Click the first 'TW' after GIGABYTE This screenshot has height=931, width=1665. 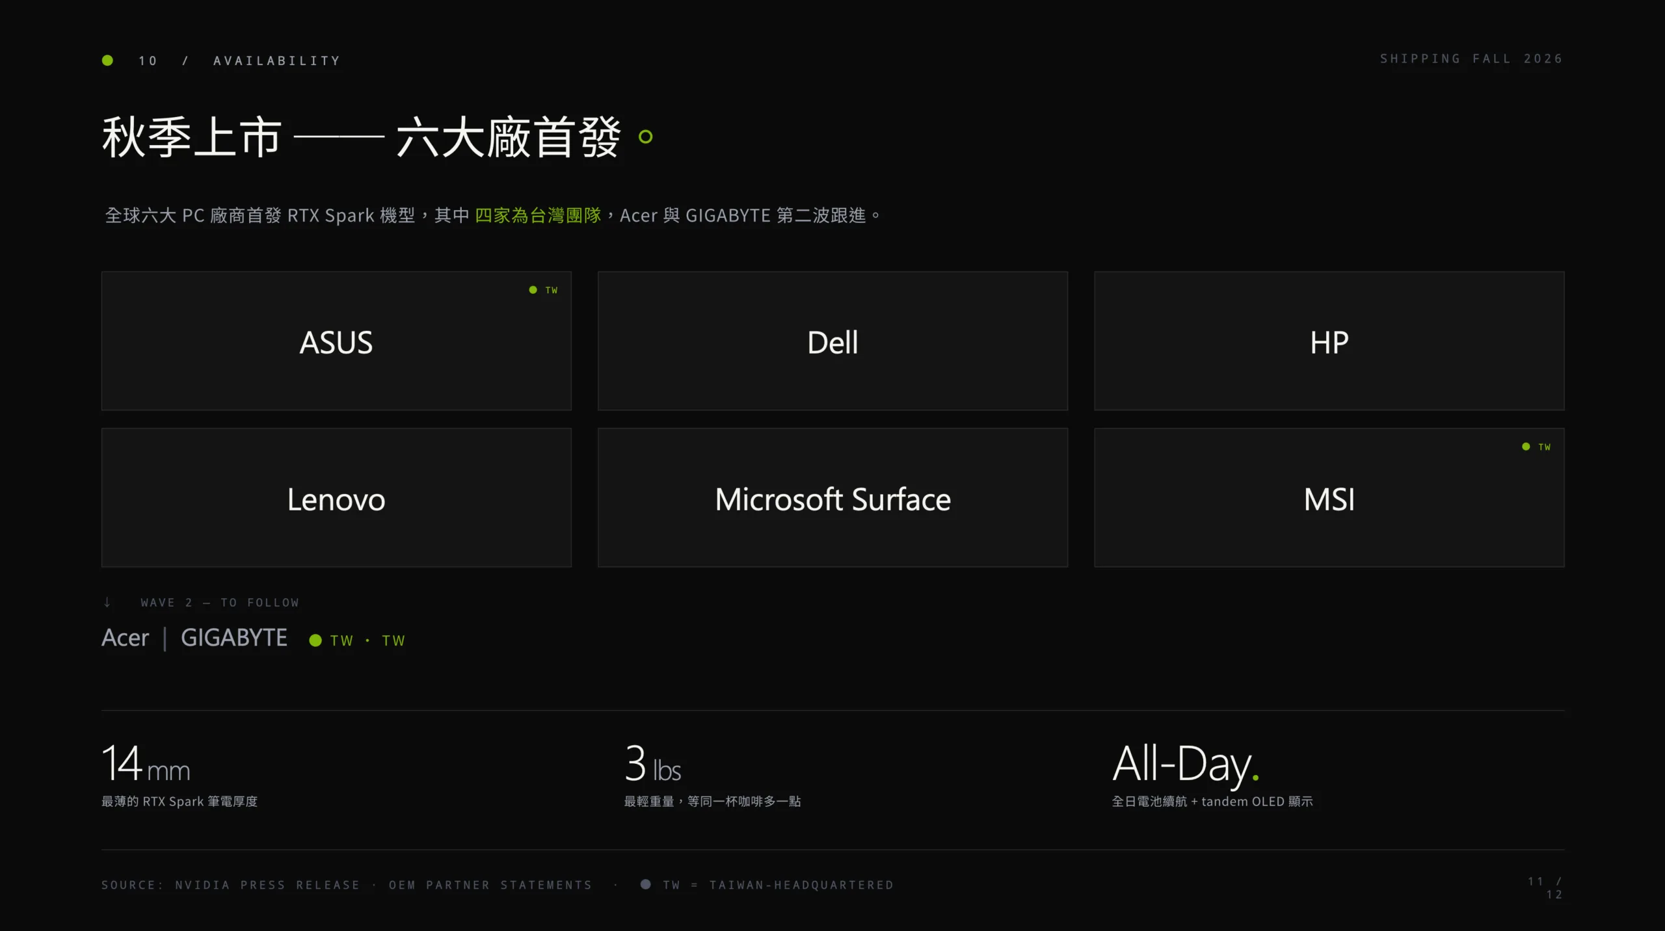point(341,641)
